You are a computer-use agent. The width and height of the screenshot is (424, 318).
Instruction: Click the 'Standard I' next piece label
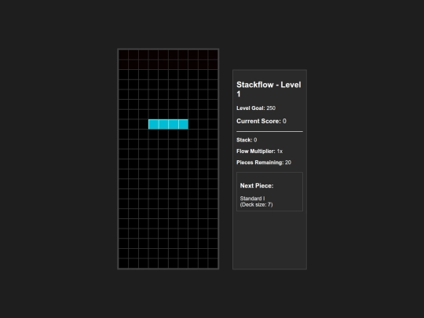(x=252, y=198)
